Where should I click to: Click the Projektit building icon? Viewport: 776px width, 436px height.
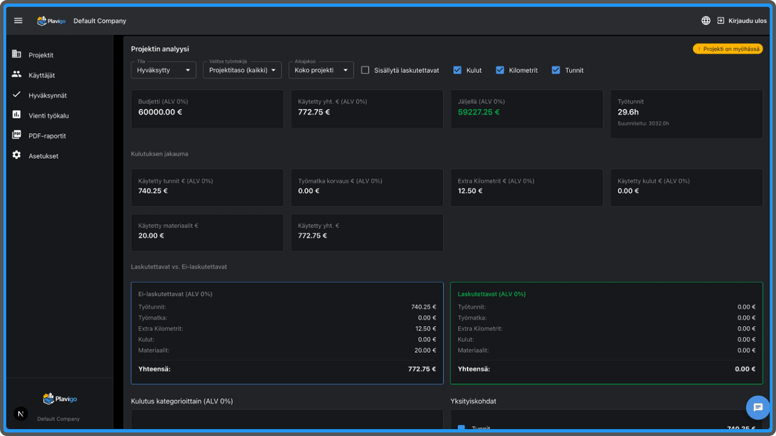pyautogui.click(x=17, y=55)
